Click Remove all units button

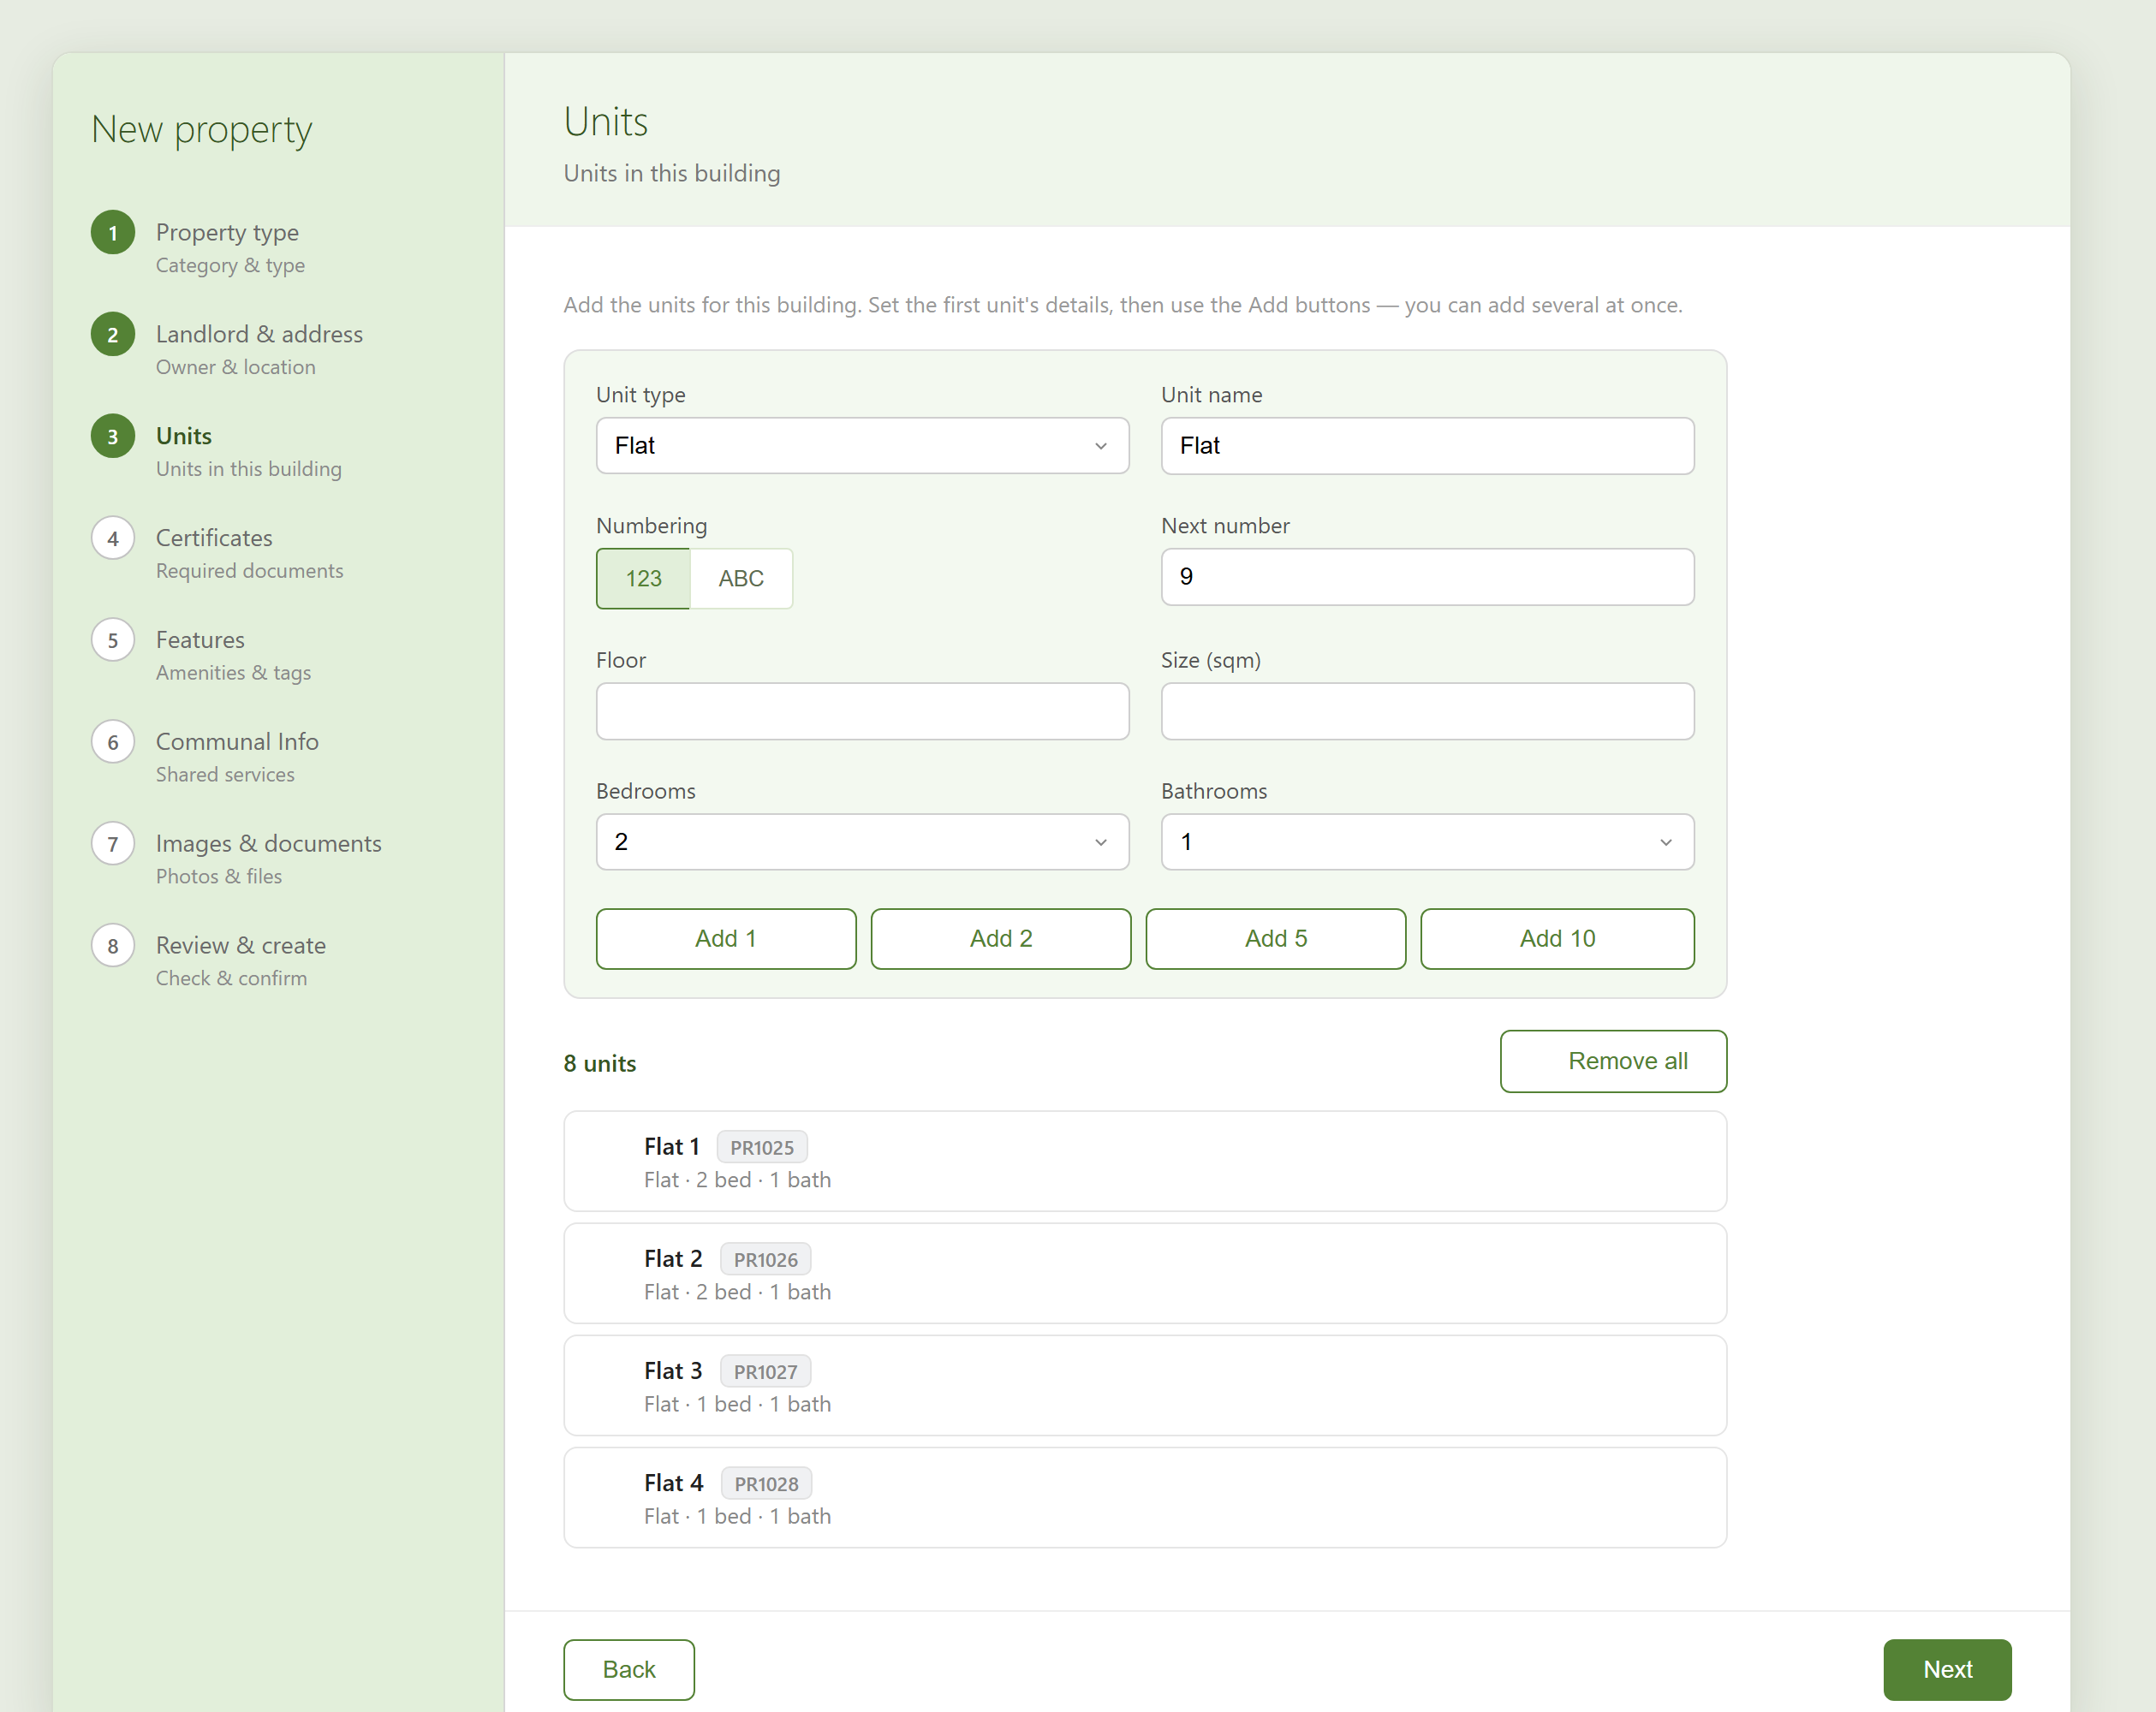[1613, 1061]
